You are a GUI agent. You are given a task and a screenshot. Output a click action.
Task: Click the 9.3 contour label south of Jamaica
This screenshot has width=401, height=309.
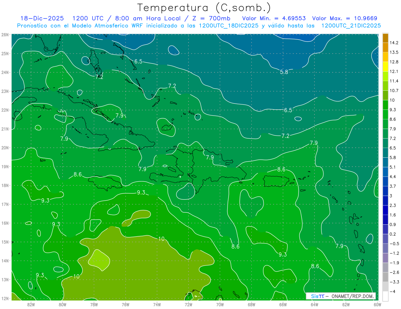point(141,192)
